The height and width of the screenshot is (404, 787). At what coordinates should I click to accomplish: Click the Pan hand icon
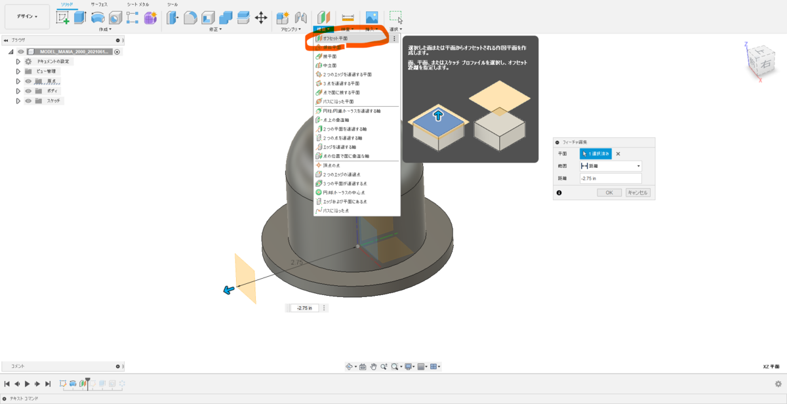coord(373,367)
